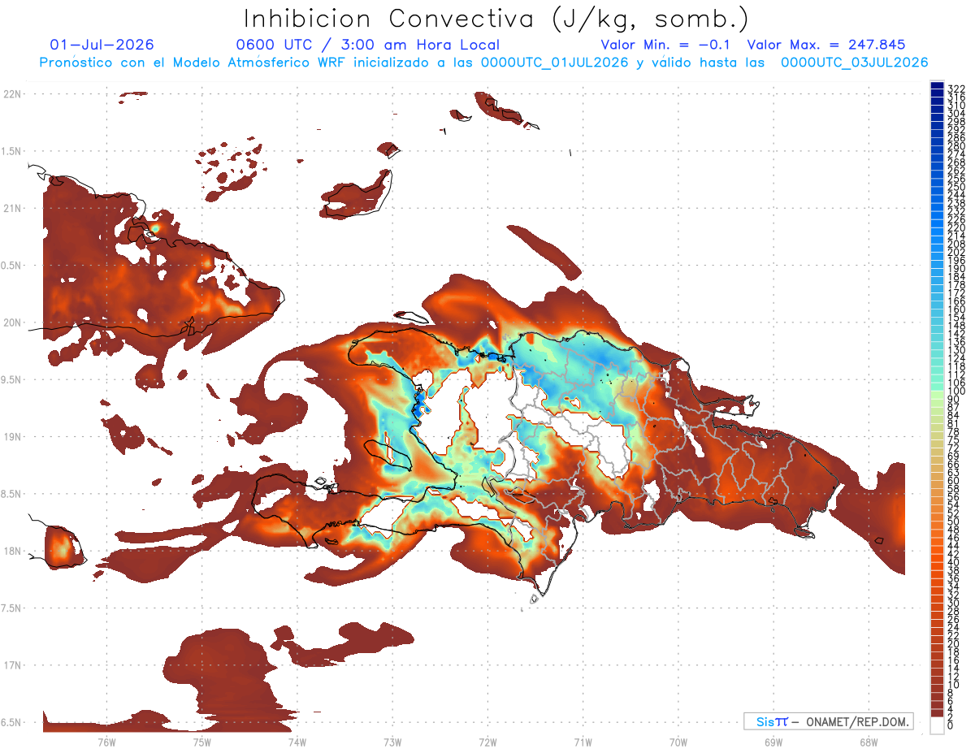Click the "160" value on the colorbar
The image size is (975, 753).
coord(956,309)
